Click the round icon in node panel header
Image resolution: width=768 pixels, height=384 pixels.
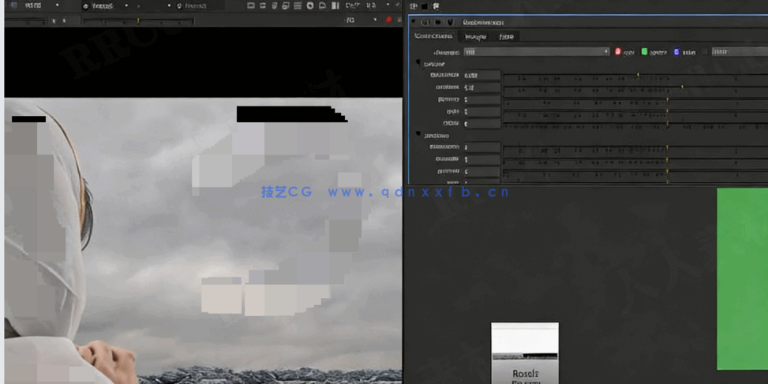coord(425,23)
